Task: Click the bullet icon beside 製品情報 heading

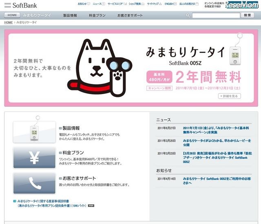Action: click(60, 128)
